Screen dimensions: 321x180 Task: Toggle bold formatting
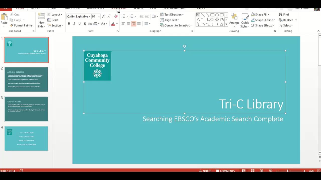pos(69,23)
